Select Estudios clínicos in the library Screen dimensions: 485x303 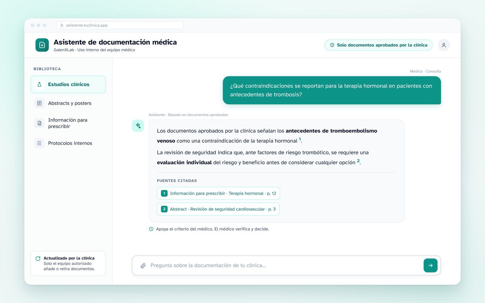(x=68, y=84)
